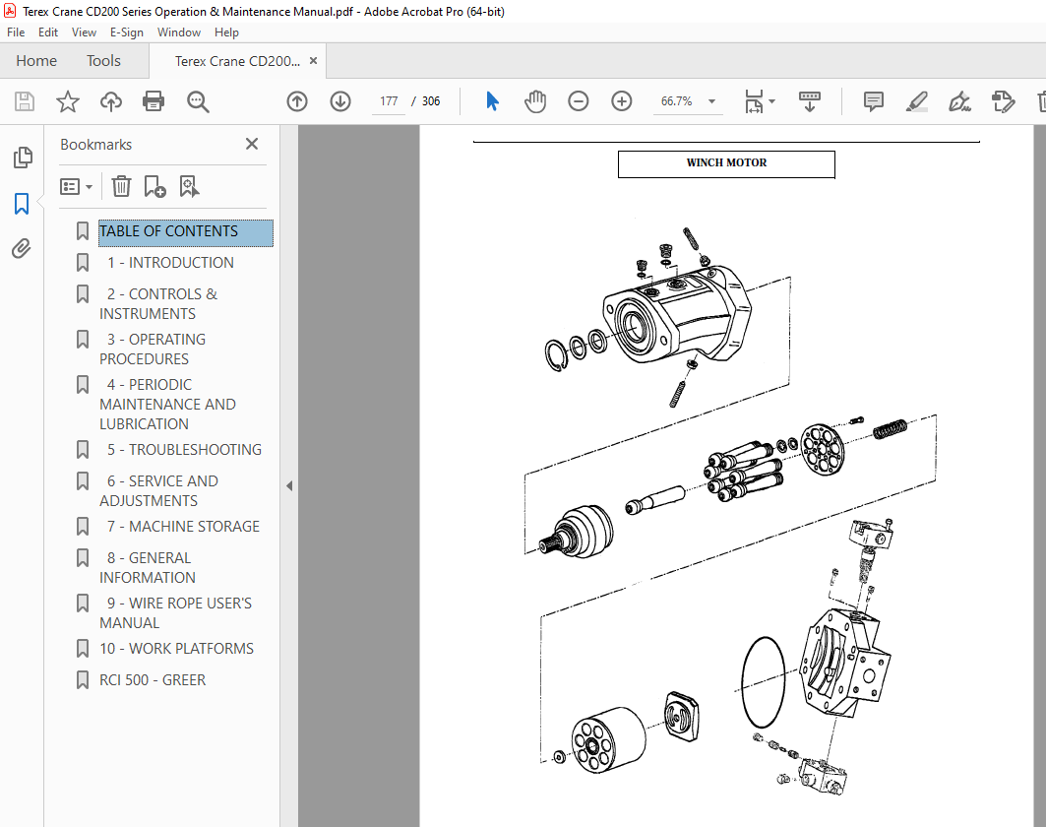1046x827 pixels.
Task: Click the Save file icon
Action: point(25,101)
